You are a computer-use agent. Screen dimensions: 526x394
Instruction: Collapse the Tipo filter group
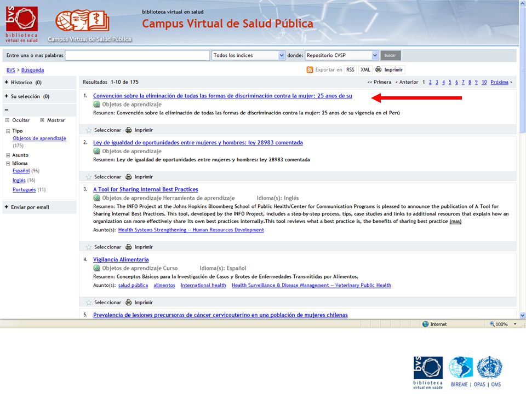(x=8, y=131)
